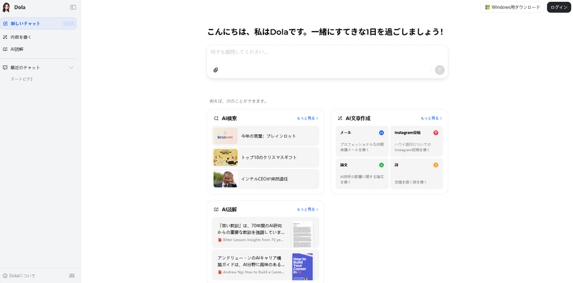573x283 pixels.
Task: Click the ログイン button
Action: 559,7
